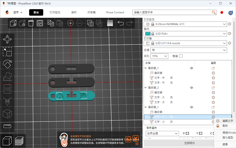Select the cube gizmo above the ruler

[x=7, y=114]
